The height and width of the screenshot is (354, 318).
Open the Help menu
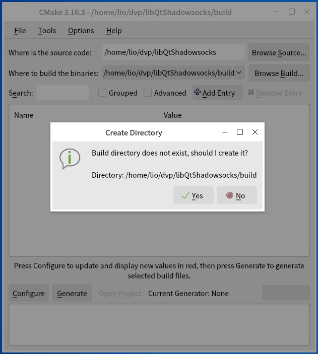coord(114,31)
